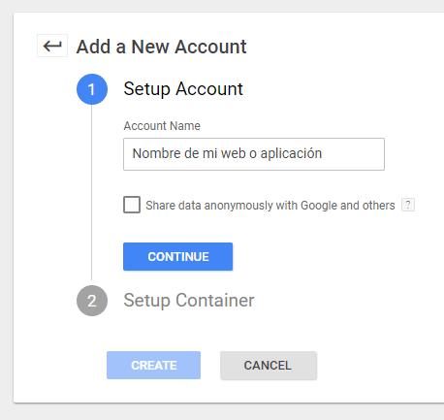Click the vertical line connecting the steps
The image size is (444, 420).
pyautogui.click(x=92, y=192)
